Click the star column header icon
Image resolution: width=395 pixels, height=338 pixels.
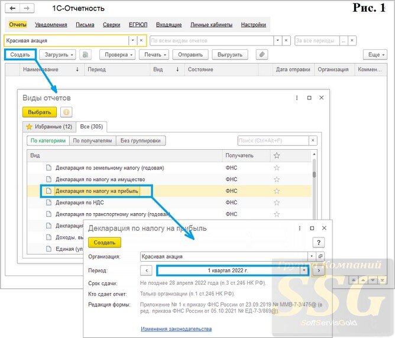click(277, 155)
